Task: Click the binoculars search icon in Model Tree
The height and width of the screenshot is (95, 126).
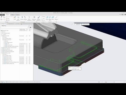Action: (30, 27)
